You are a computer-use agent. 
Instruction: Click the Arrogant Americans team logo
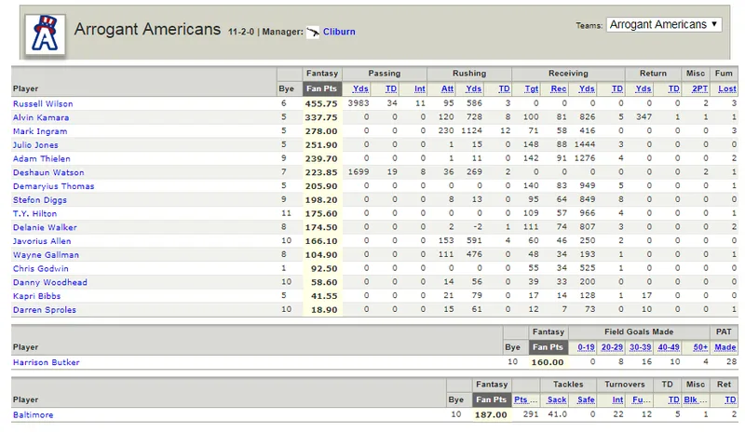point(45,34)
